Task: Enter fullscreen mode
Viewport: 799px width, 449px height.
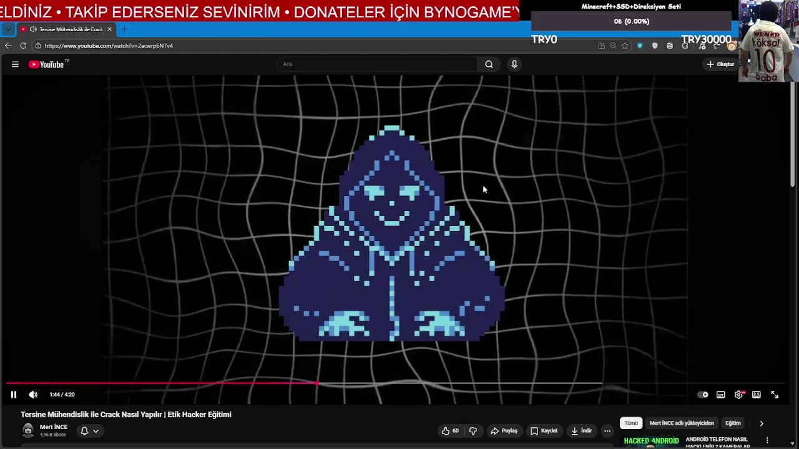Action: (x=775, y=395)
